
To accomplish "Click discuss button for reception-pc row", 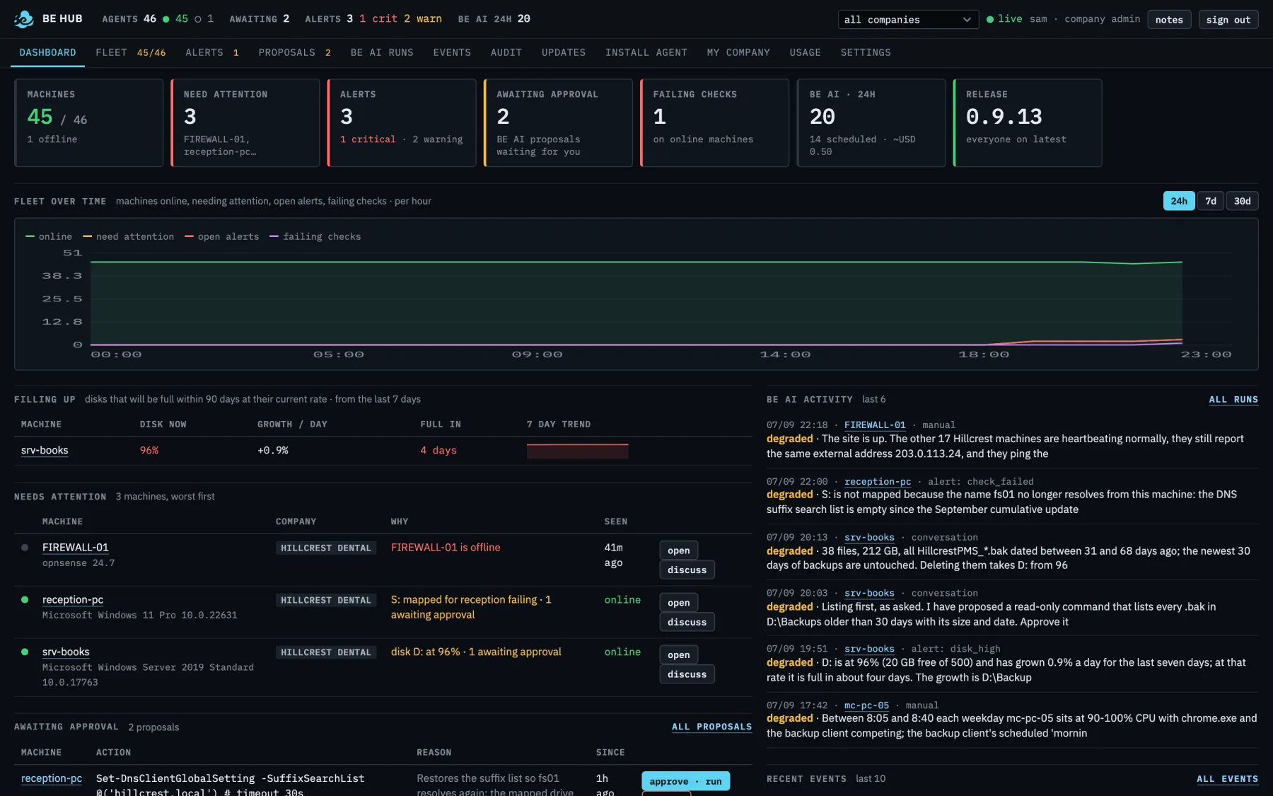I will pos(687,622).
